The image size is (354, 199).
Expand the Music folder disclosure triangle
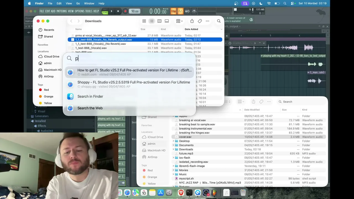click(x=173, y=174)
